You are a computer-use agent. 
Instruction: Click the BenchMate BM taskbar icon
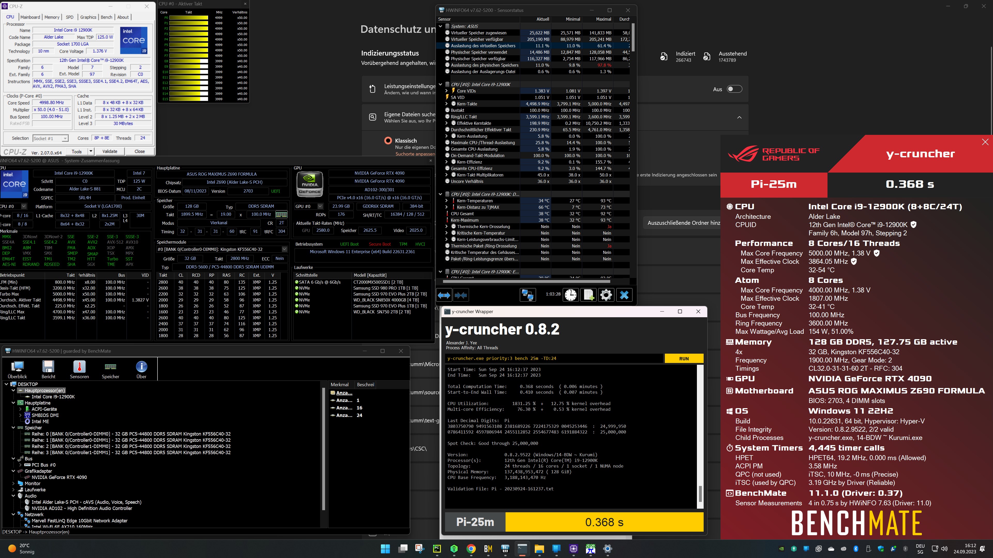click(488, 549)
